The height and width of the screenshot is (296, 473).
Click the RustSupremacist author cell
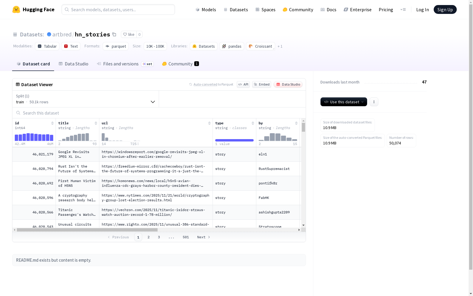278,169
